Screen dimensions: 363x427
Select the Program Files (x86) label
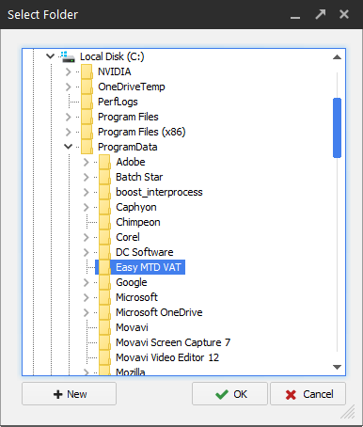(x=142, y=132)
